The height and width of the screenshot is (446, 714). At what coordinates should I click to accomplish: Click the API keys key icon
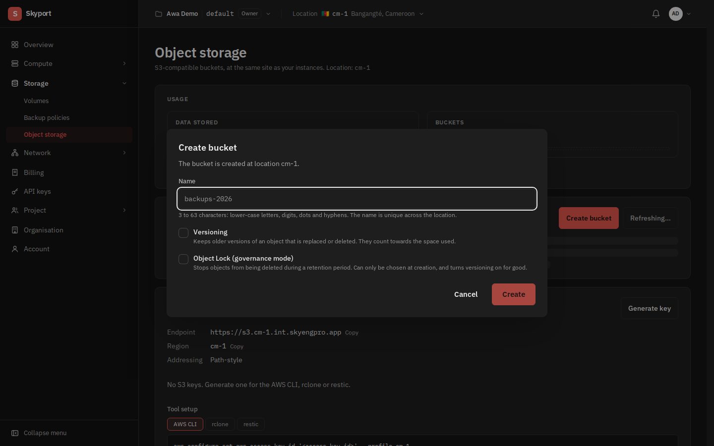click(x=15, y=191)
